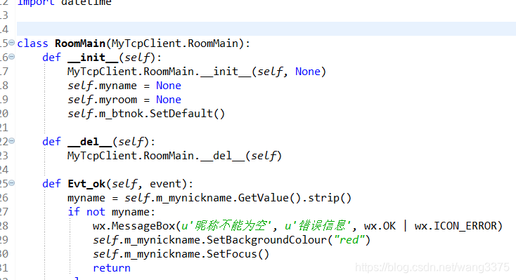Click the 'if not myname:' line

[111, 212]
